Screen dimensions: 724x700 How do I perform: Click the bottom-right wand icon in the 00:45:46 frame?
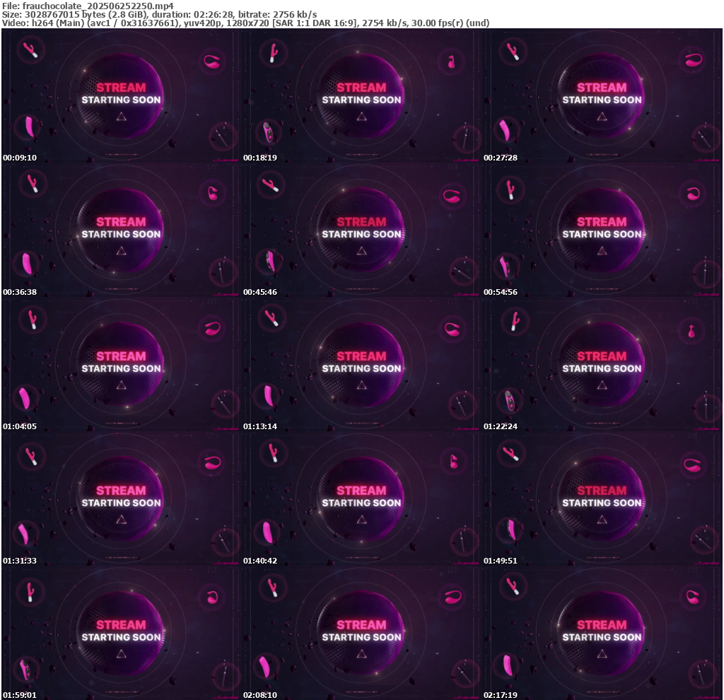point(463,272)
